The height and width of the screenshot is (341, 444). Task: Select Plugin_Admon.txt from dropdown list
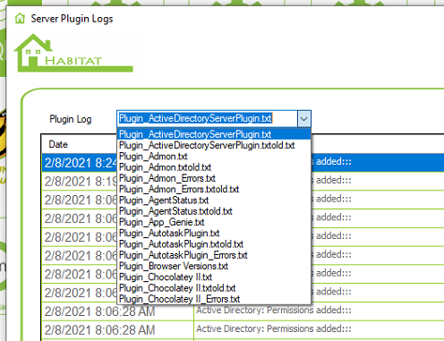coord(214,157)
